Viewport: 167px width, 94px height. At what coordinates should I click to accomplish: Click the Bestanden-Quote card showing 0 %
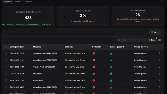click(x=83, y=16)
